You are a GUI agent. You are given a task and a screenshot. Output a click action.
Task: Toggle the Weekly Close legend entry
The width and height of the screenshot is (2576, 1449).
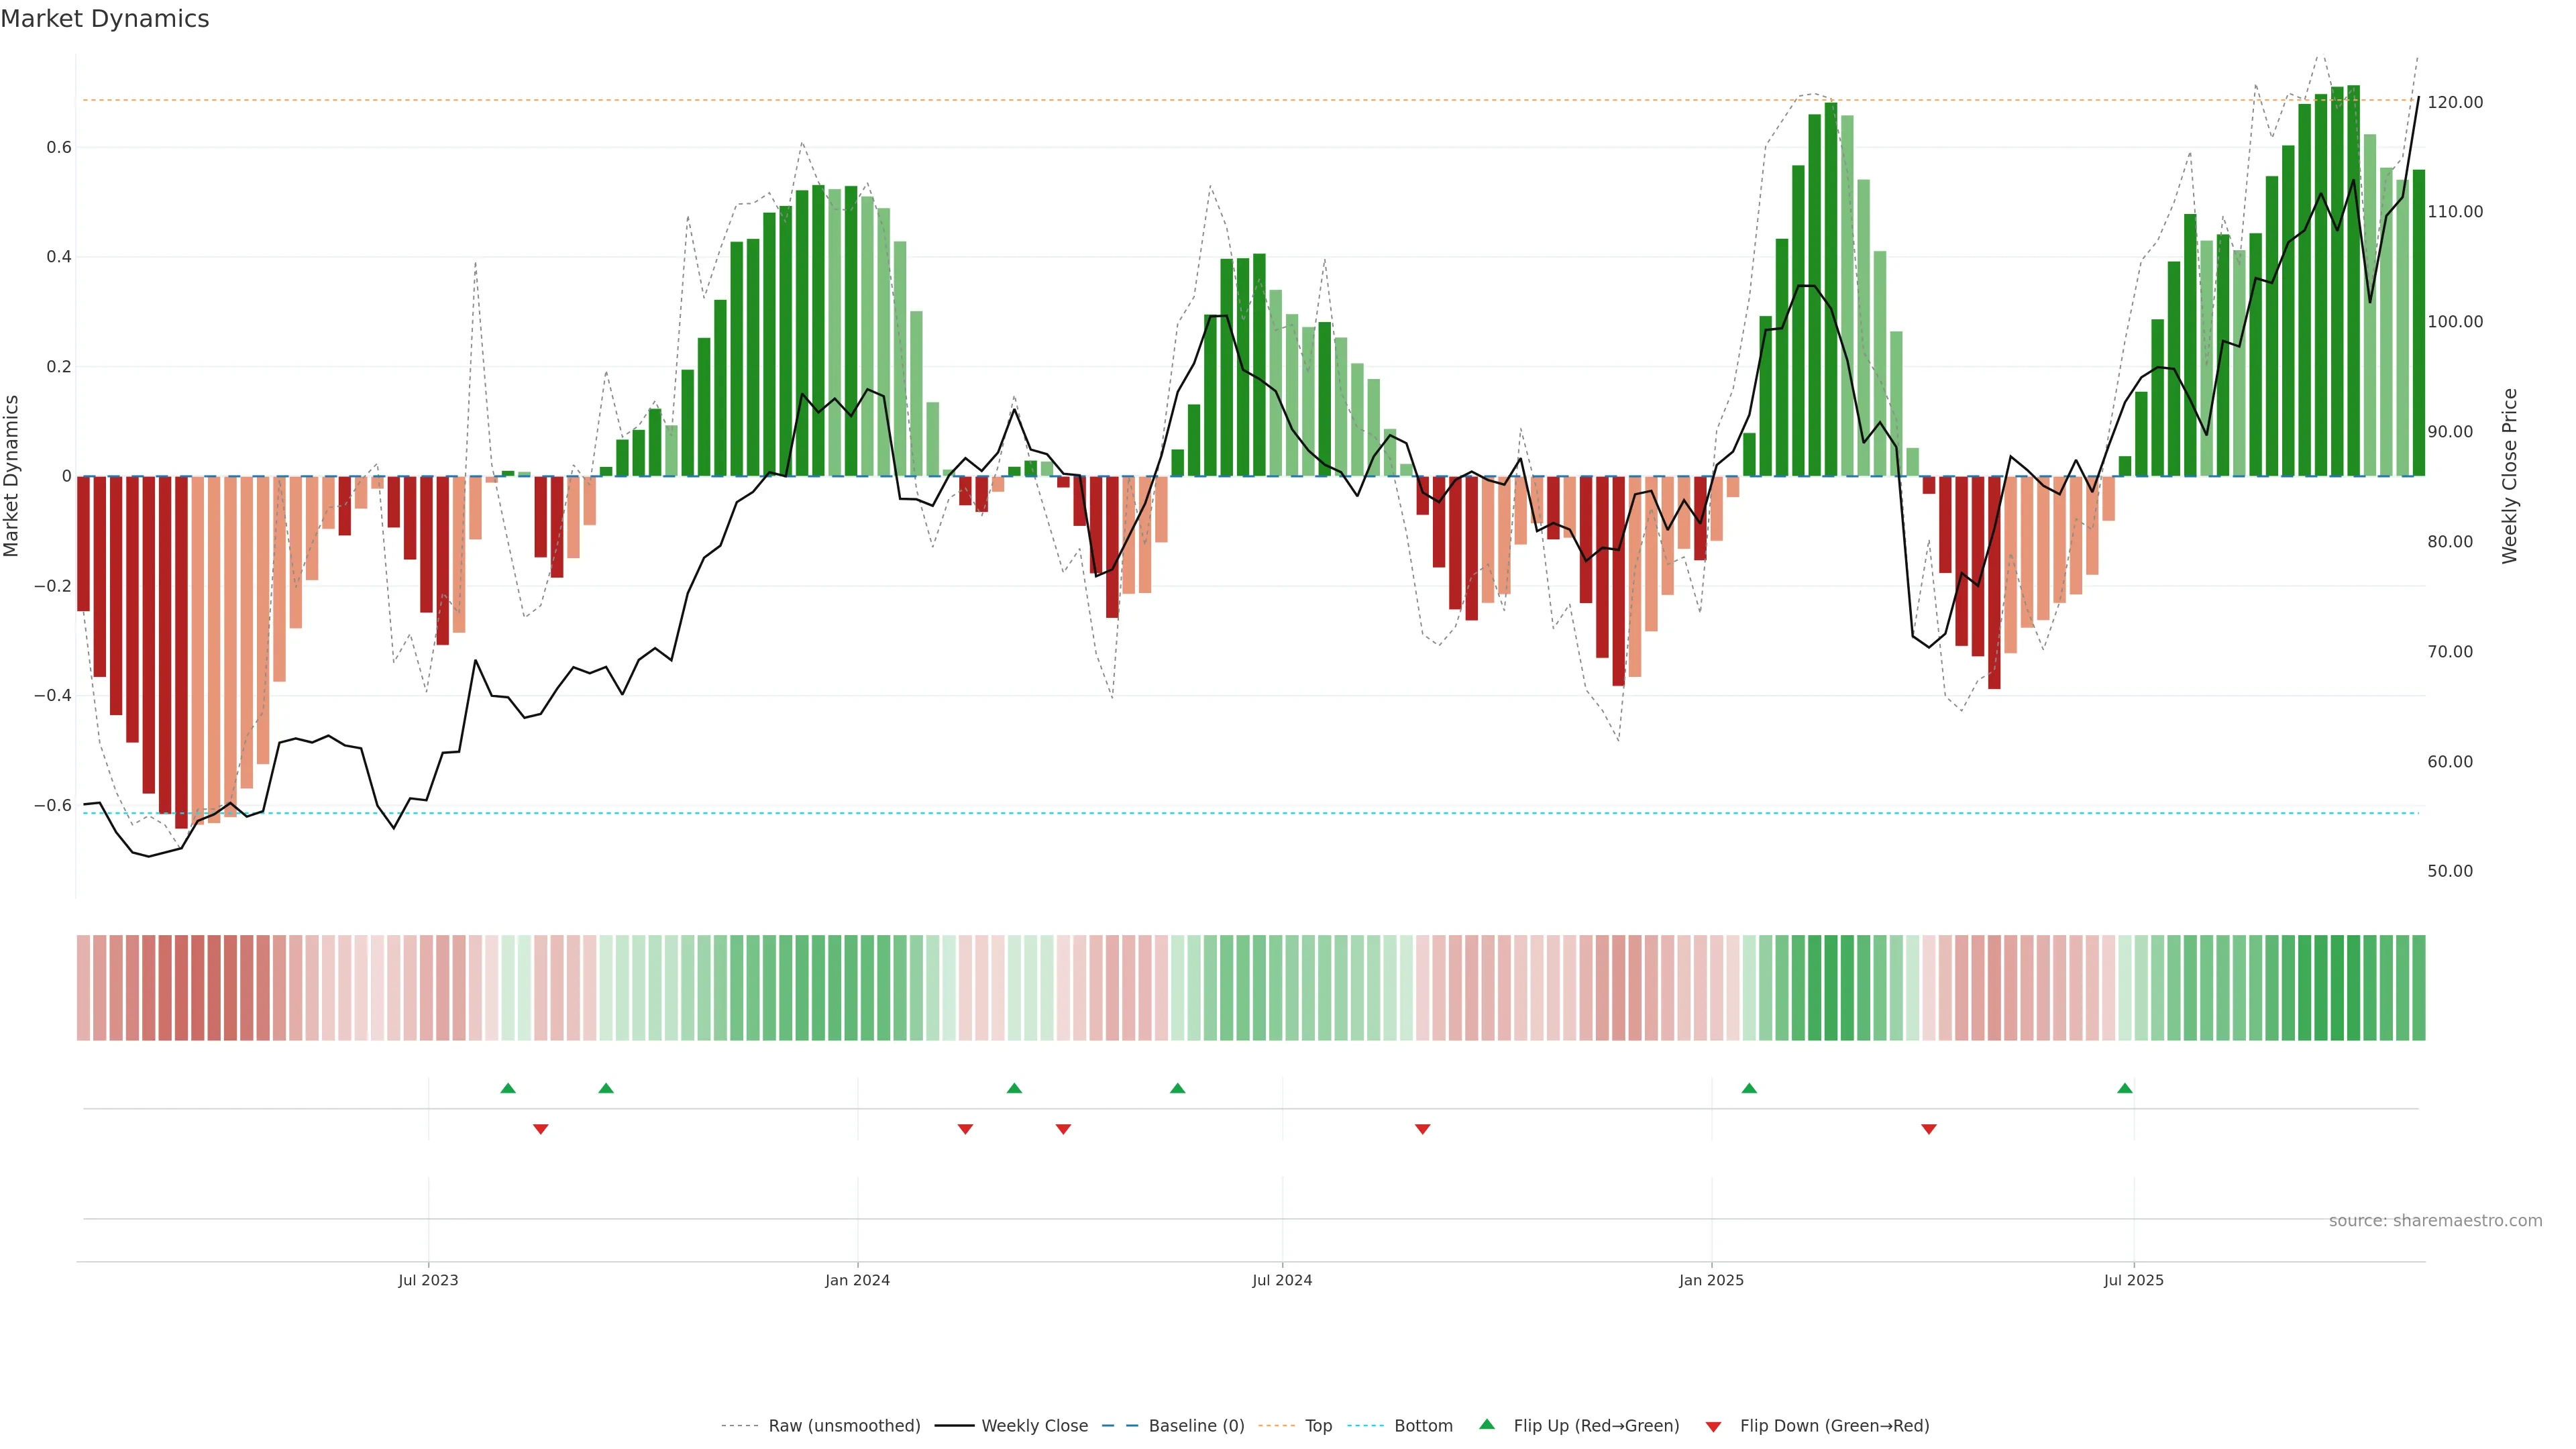click(1034, 1425)
